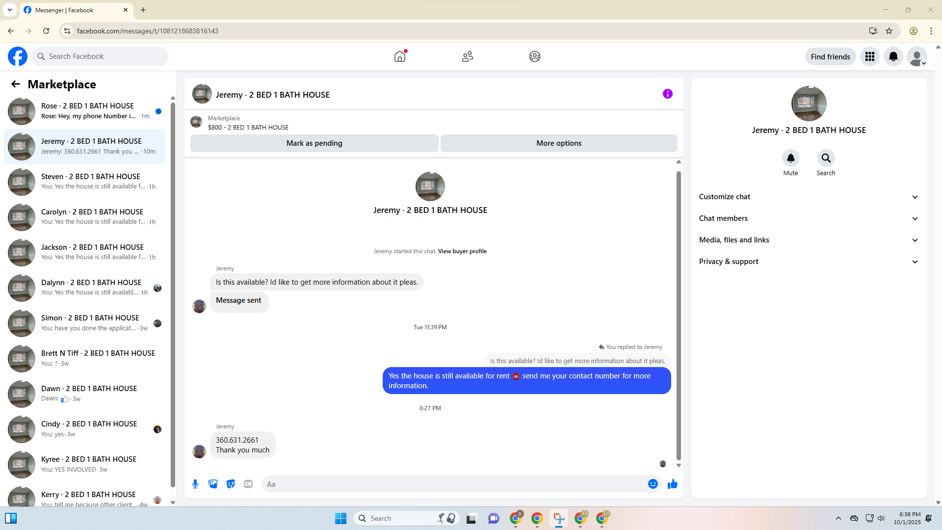
Task: Open Kyree conversation in the list
Action: pyautogui.click(x=84, y=465)
